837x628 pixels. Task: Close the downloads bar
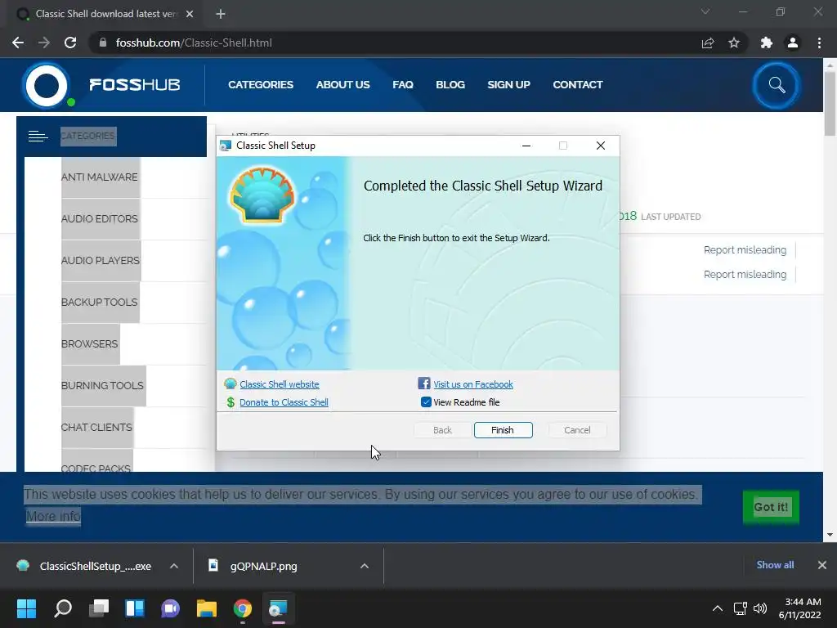(822, 565)
